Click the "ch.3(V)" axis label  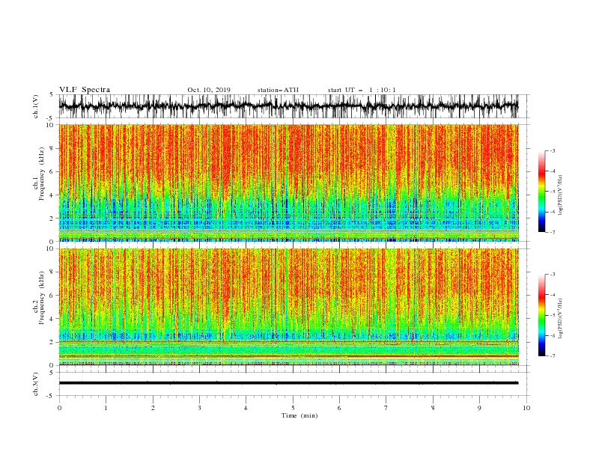coord(36,384)
